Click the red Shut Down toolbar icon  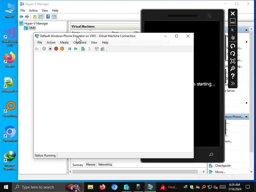(x=56, y=49)
